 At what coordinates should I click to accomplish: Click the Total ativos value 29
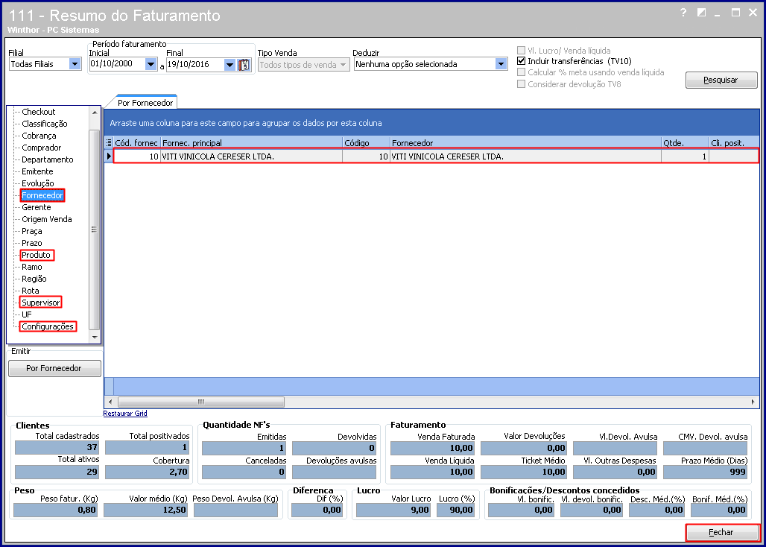click(57, 472)
